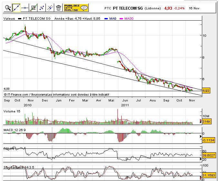Click the RSI 14 panel label

(9, 149)
